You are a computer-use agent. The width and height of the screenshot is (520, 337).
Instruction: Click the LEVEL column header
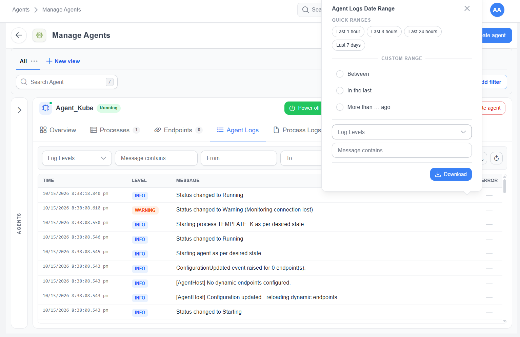139,181
